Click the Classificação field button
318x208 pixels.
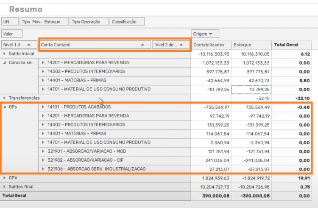[127, 22]
